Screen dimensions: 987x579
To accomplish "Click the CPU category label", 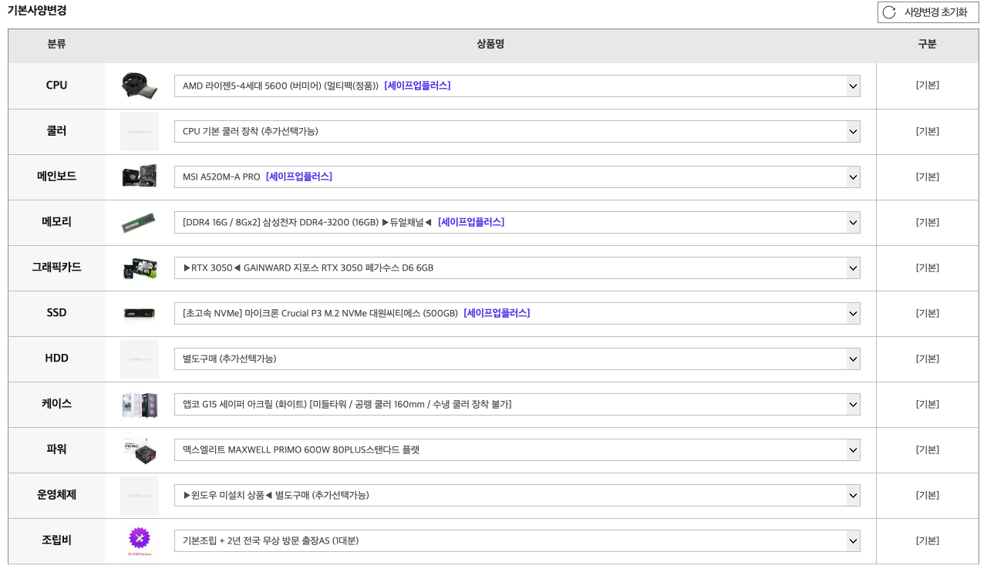I will click(x=56, y=86).
